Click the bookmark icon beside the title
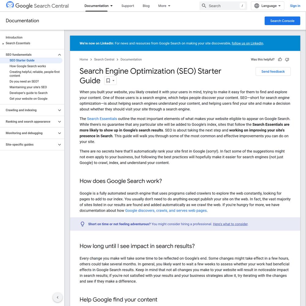Screen dimensions: 306x306 coord(108,80)
